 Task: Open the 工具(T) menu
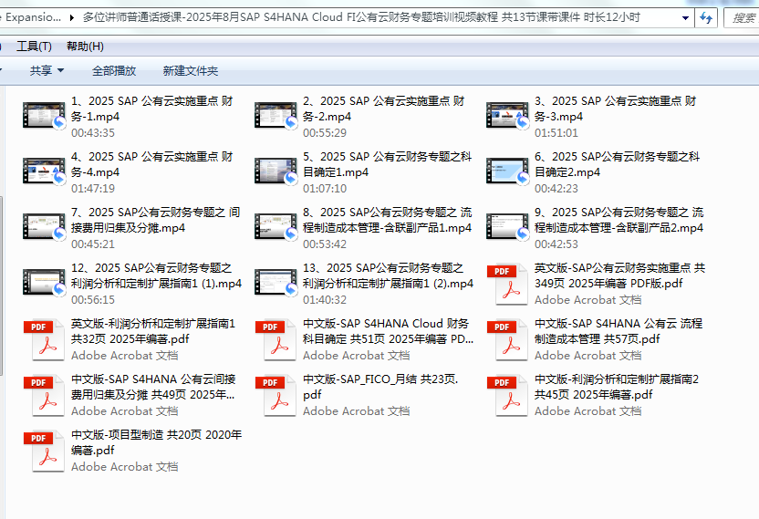[x=34, y=47]
